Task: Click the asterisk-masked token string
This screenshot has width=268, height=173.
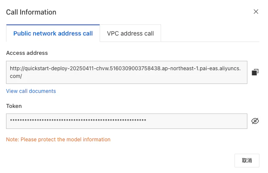Action: click(x=78, y=120)
